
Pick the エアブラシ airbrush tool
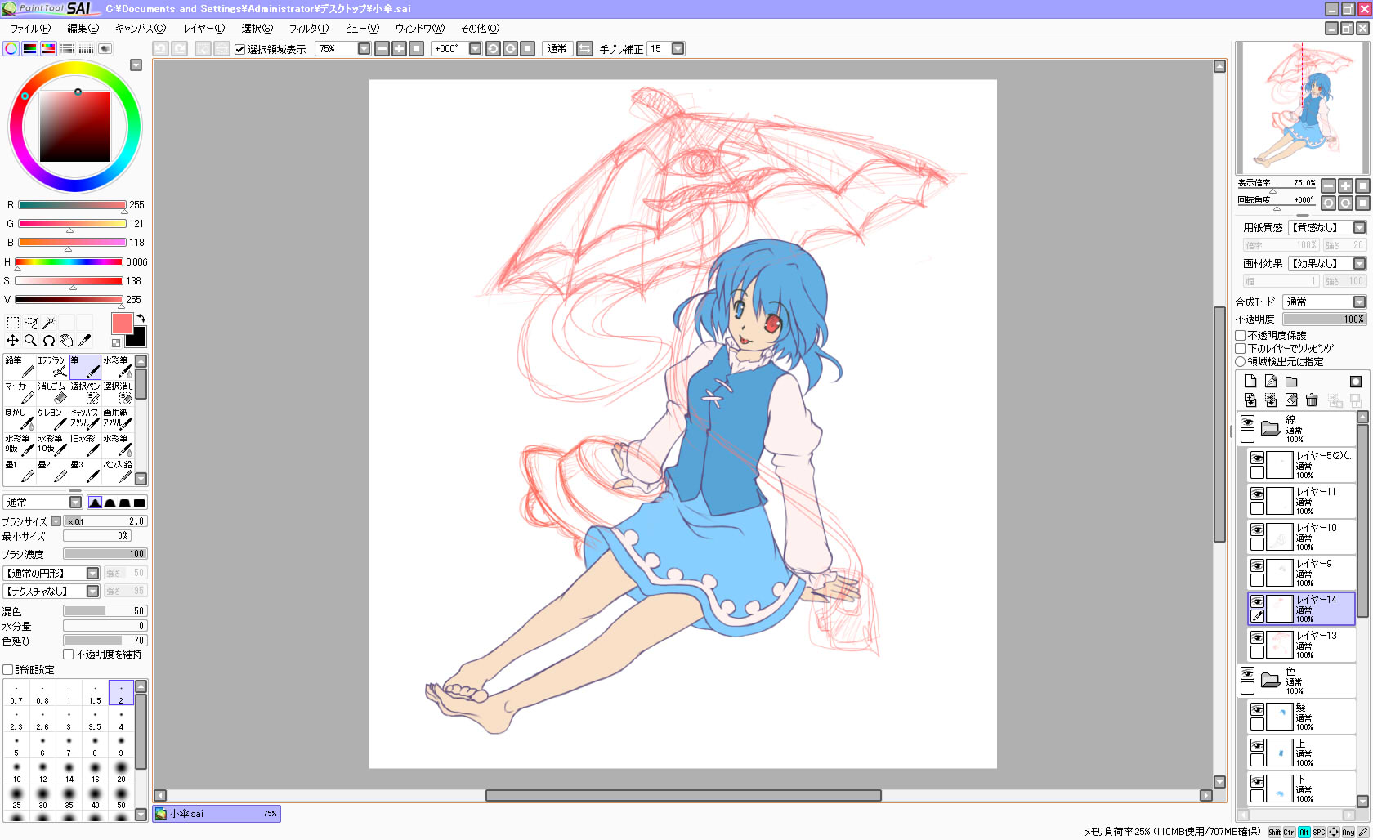[x=52, y=367]
